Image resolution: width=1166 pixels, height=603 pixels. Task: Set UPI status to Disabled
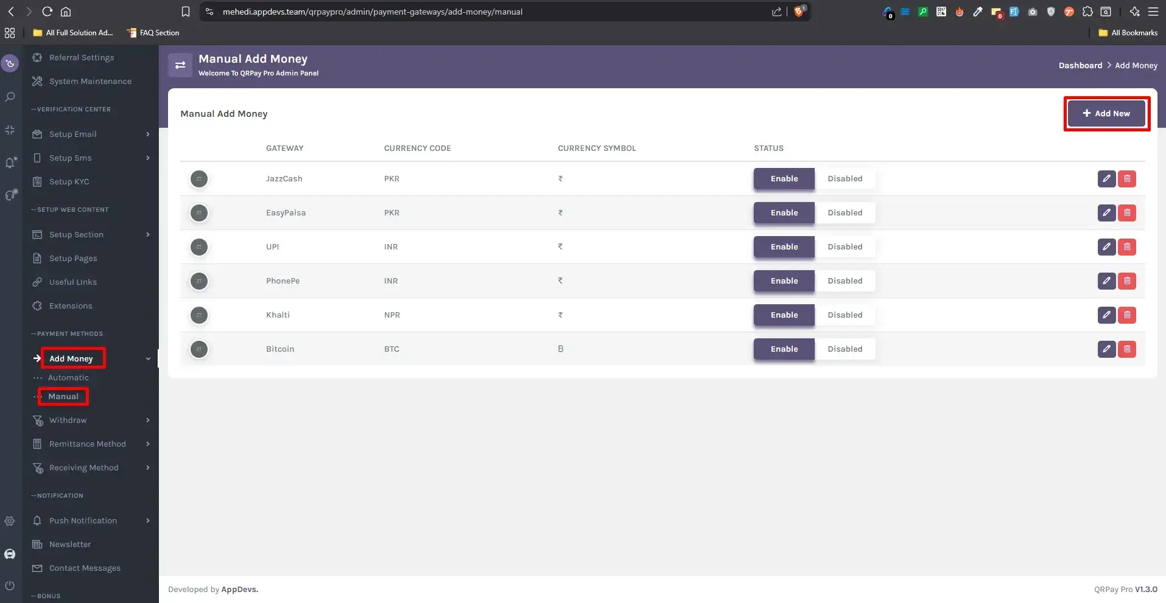click(845, 247)
